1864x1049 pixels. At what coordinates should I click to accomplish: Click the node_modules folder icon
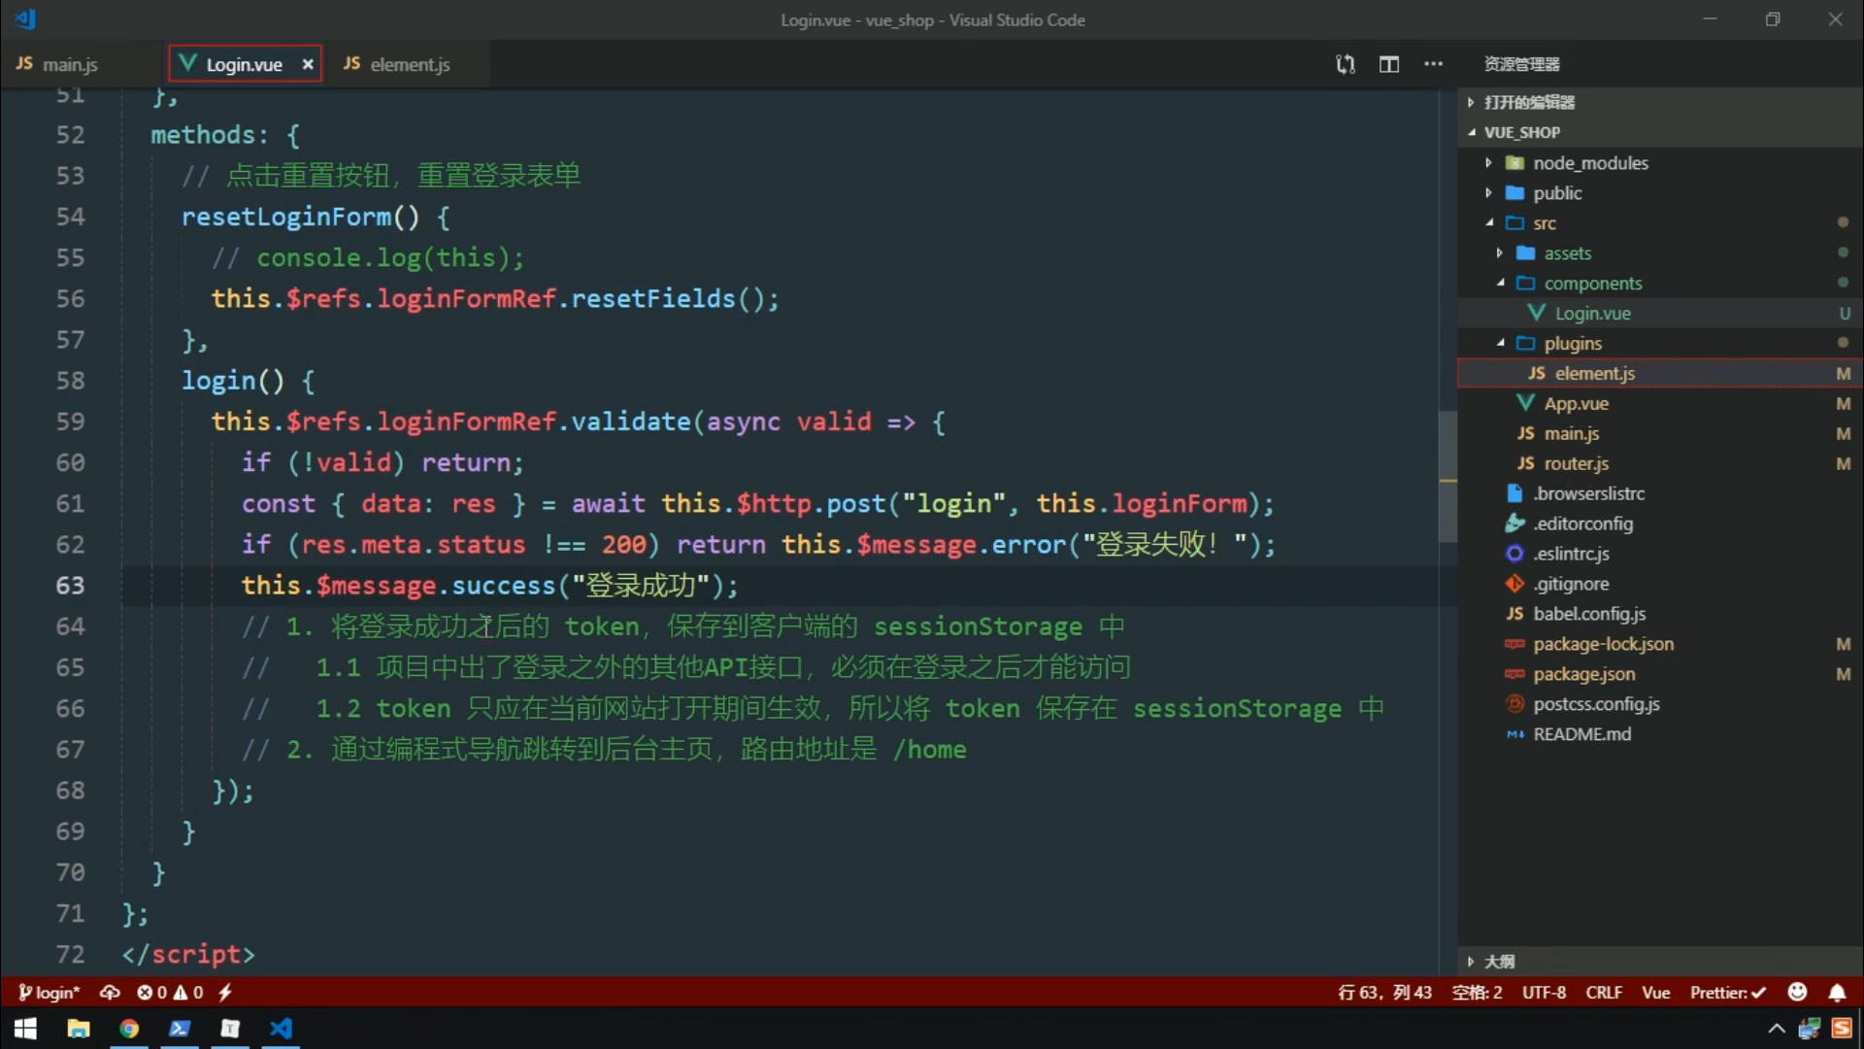[1514, 163]
